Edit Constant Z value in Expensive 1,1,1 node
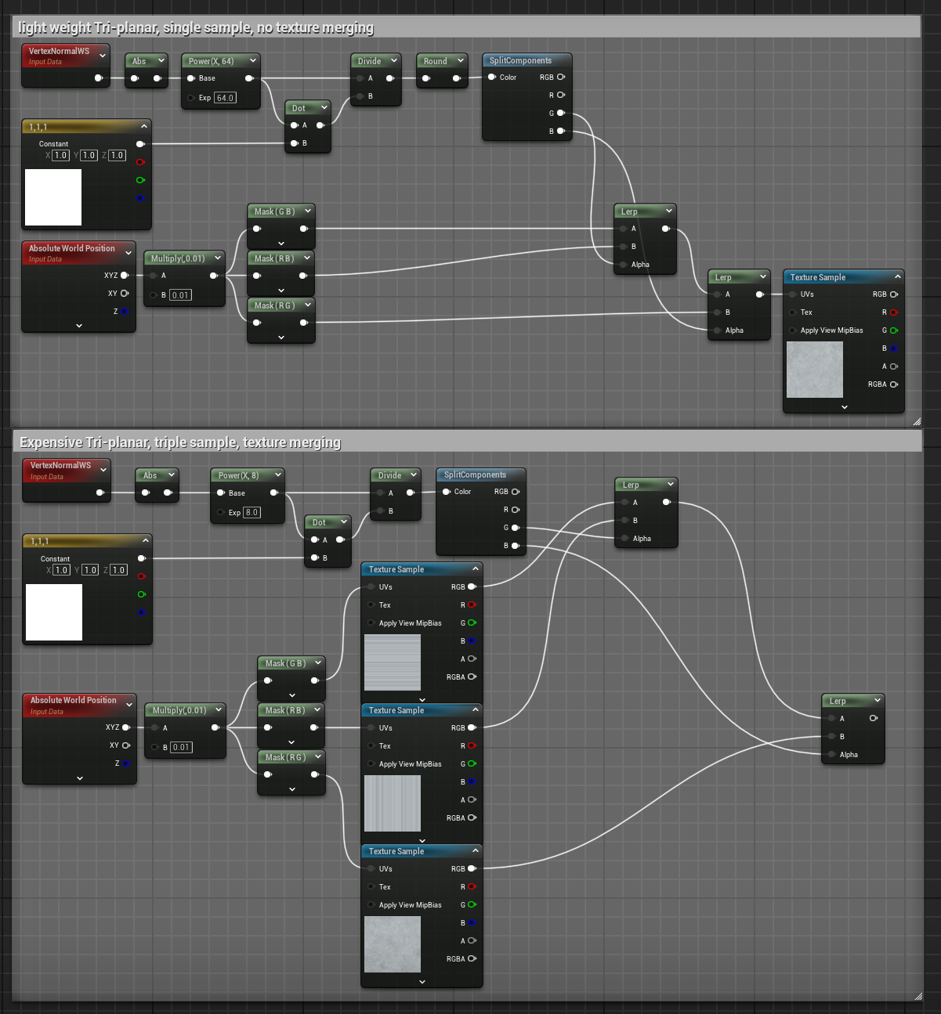The width and height of the screenshot is (941, 1014). click(x=118, y=569)
